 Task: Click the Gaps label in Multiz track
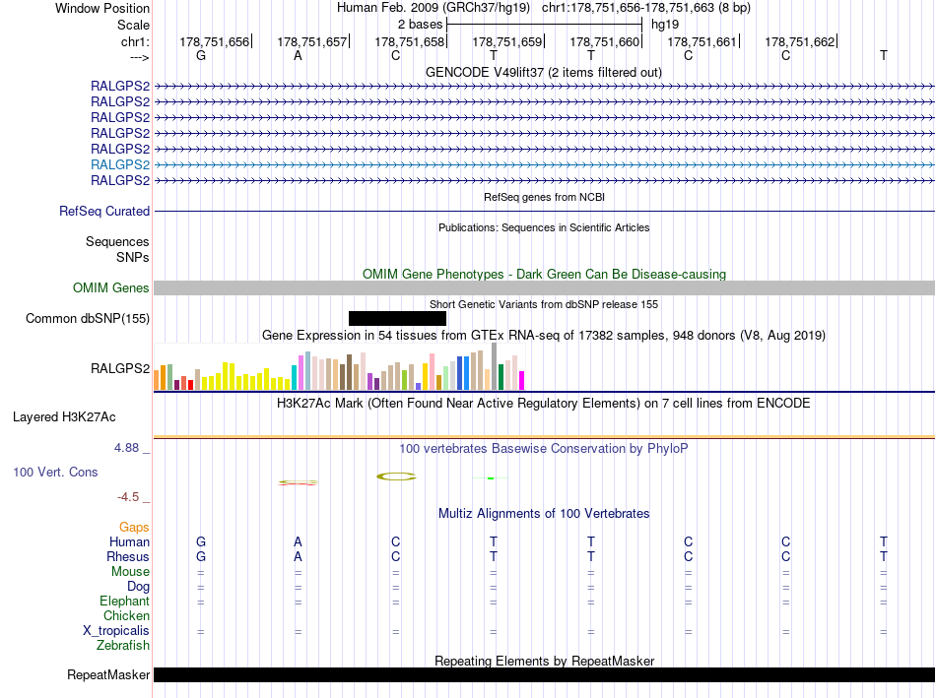click(x=134, y=528)
